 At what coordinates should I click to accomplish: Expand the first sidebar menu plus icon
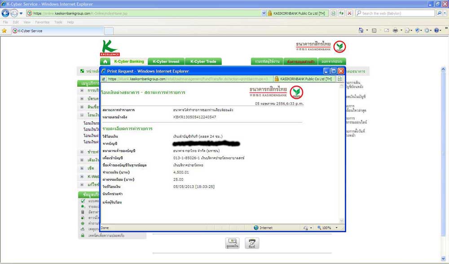coord(82,90)
